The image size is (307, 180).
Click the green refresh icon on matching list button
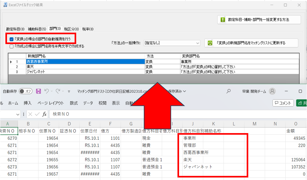pyautogui.click(x=210, y=43)
